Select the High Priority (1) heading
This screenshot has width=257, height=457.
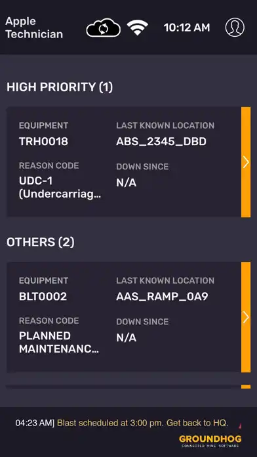click(60, 87)
